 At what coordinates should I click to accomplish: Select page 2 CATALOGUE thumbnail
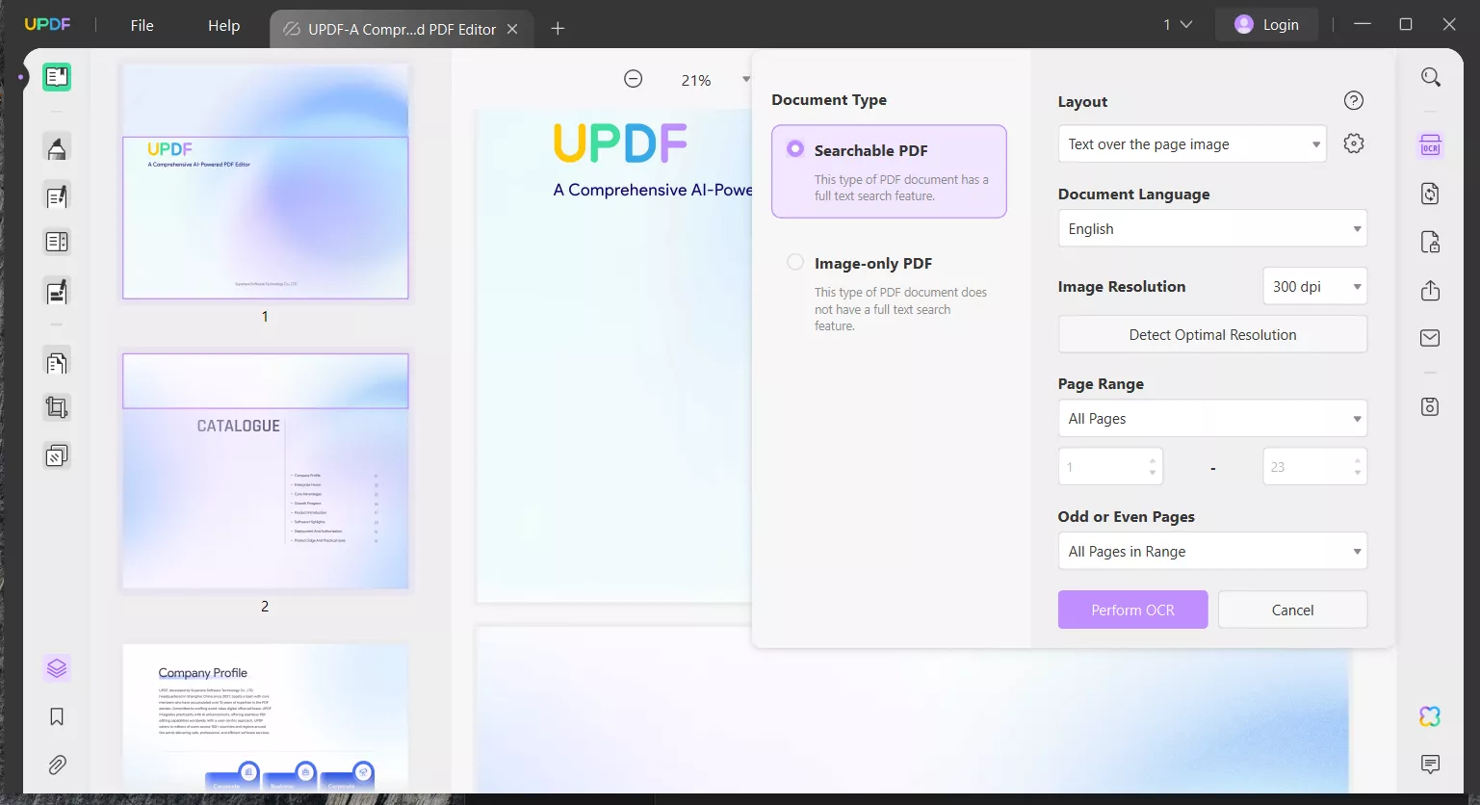[266, 471]
